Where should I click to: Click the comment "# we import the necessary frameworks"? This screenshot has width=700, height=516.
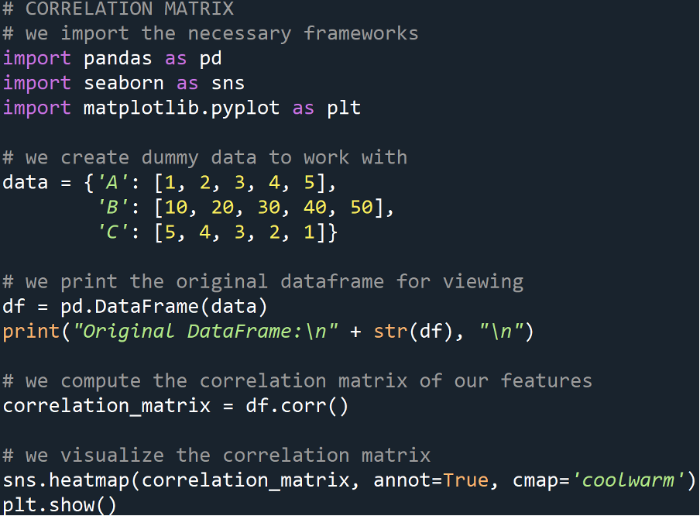click(211, 33)
